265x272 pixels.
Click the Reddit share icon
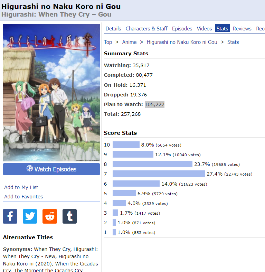pos(50,216)
